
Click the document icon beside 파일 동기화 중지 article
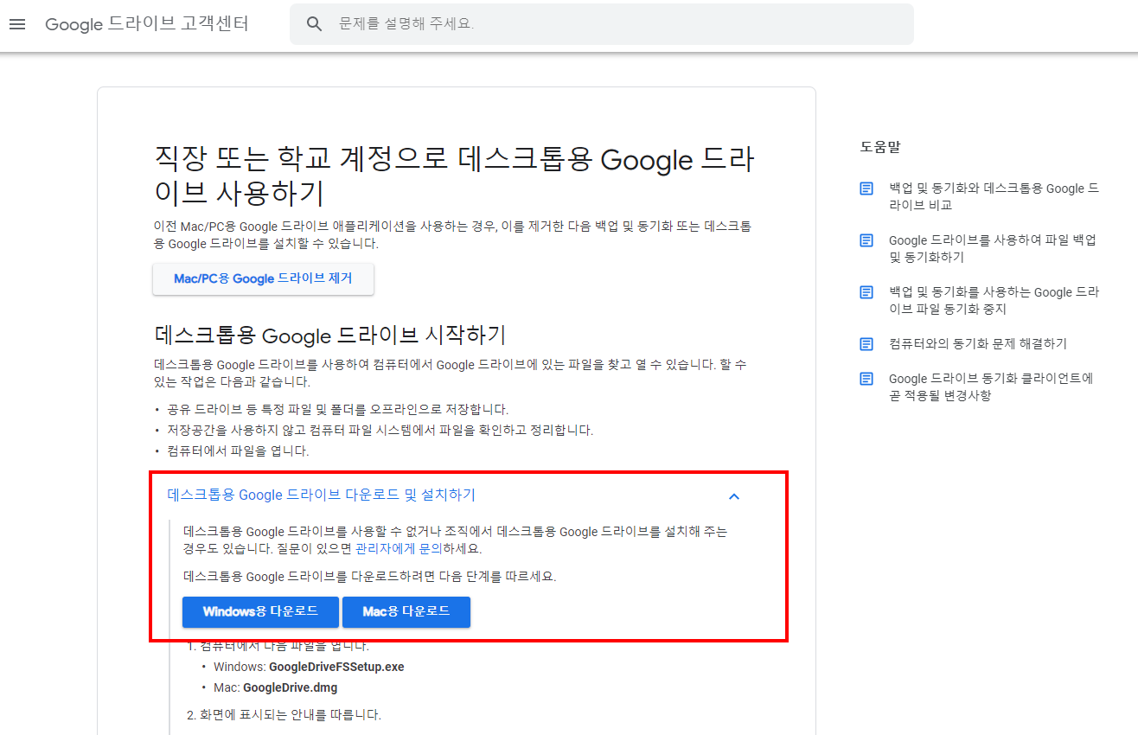click(866, 292)
